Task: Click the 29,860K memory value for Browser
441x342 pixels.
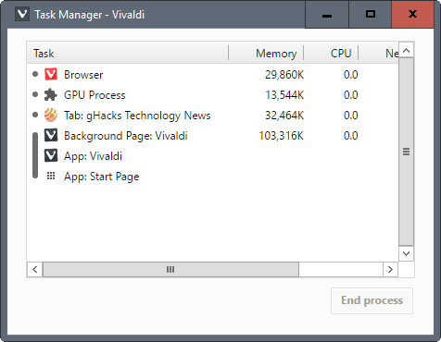Action: click(x=284, y=75)
